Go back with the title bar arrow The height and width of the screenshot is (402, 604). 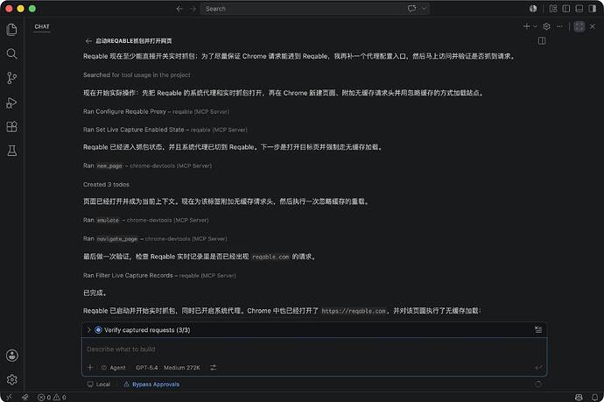pos(179,9)
